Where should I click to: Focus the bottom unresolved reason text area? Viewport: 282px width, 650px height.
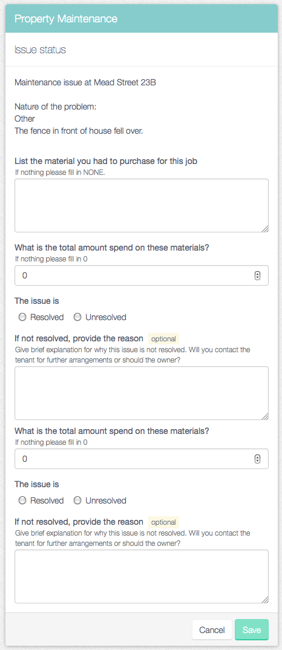pyautogui.click(x=142, y=576)
